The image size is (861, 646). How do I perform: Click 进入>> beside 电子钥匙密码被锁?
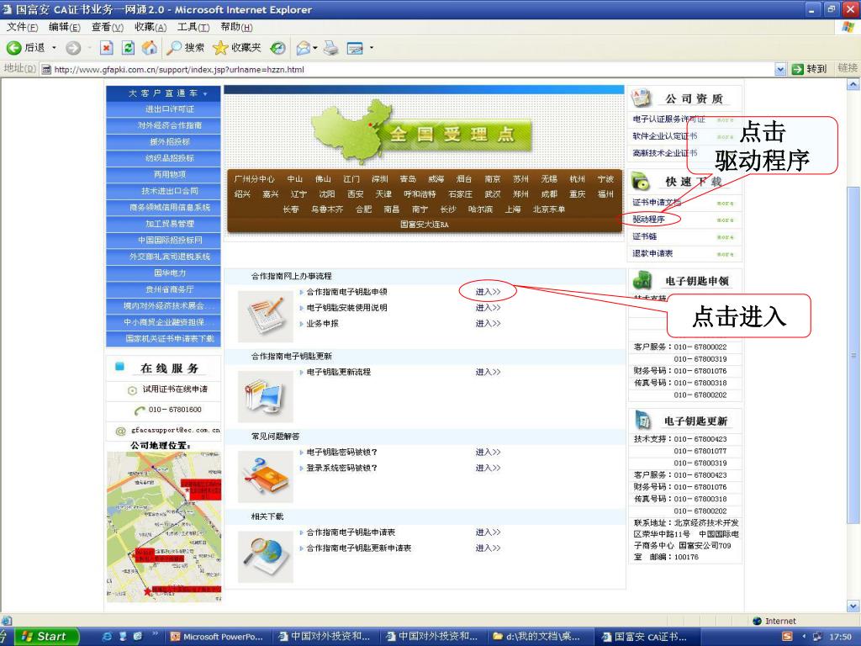point(488,452)
